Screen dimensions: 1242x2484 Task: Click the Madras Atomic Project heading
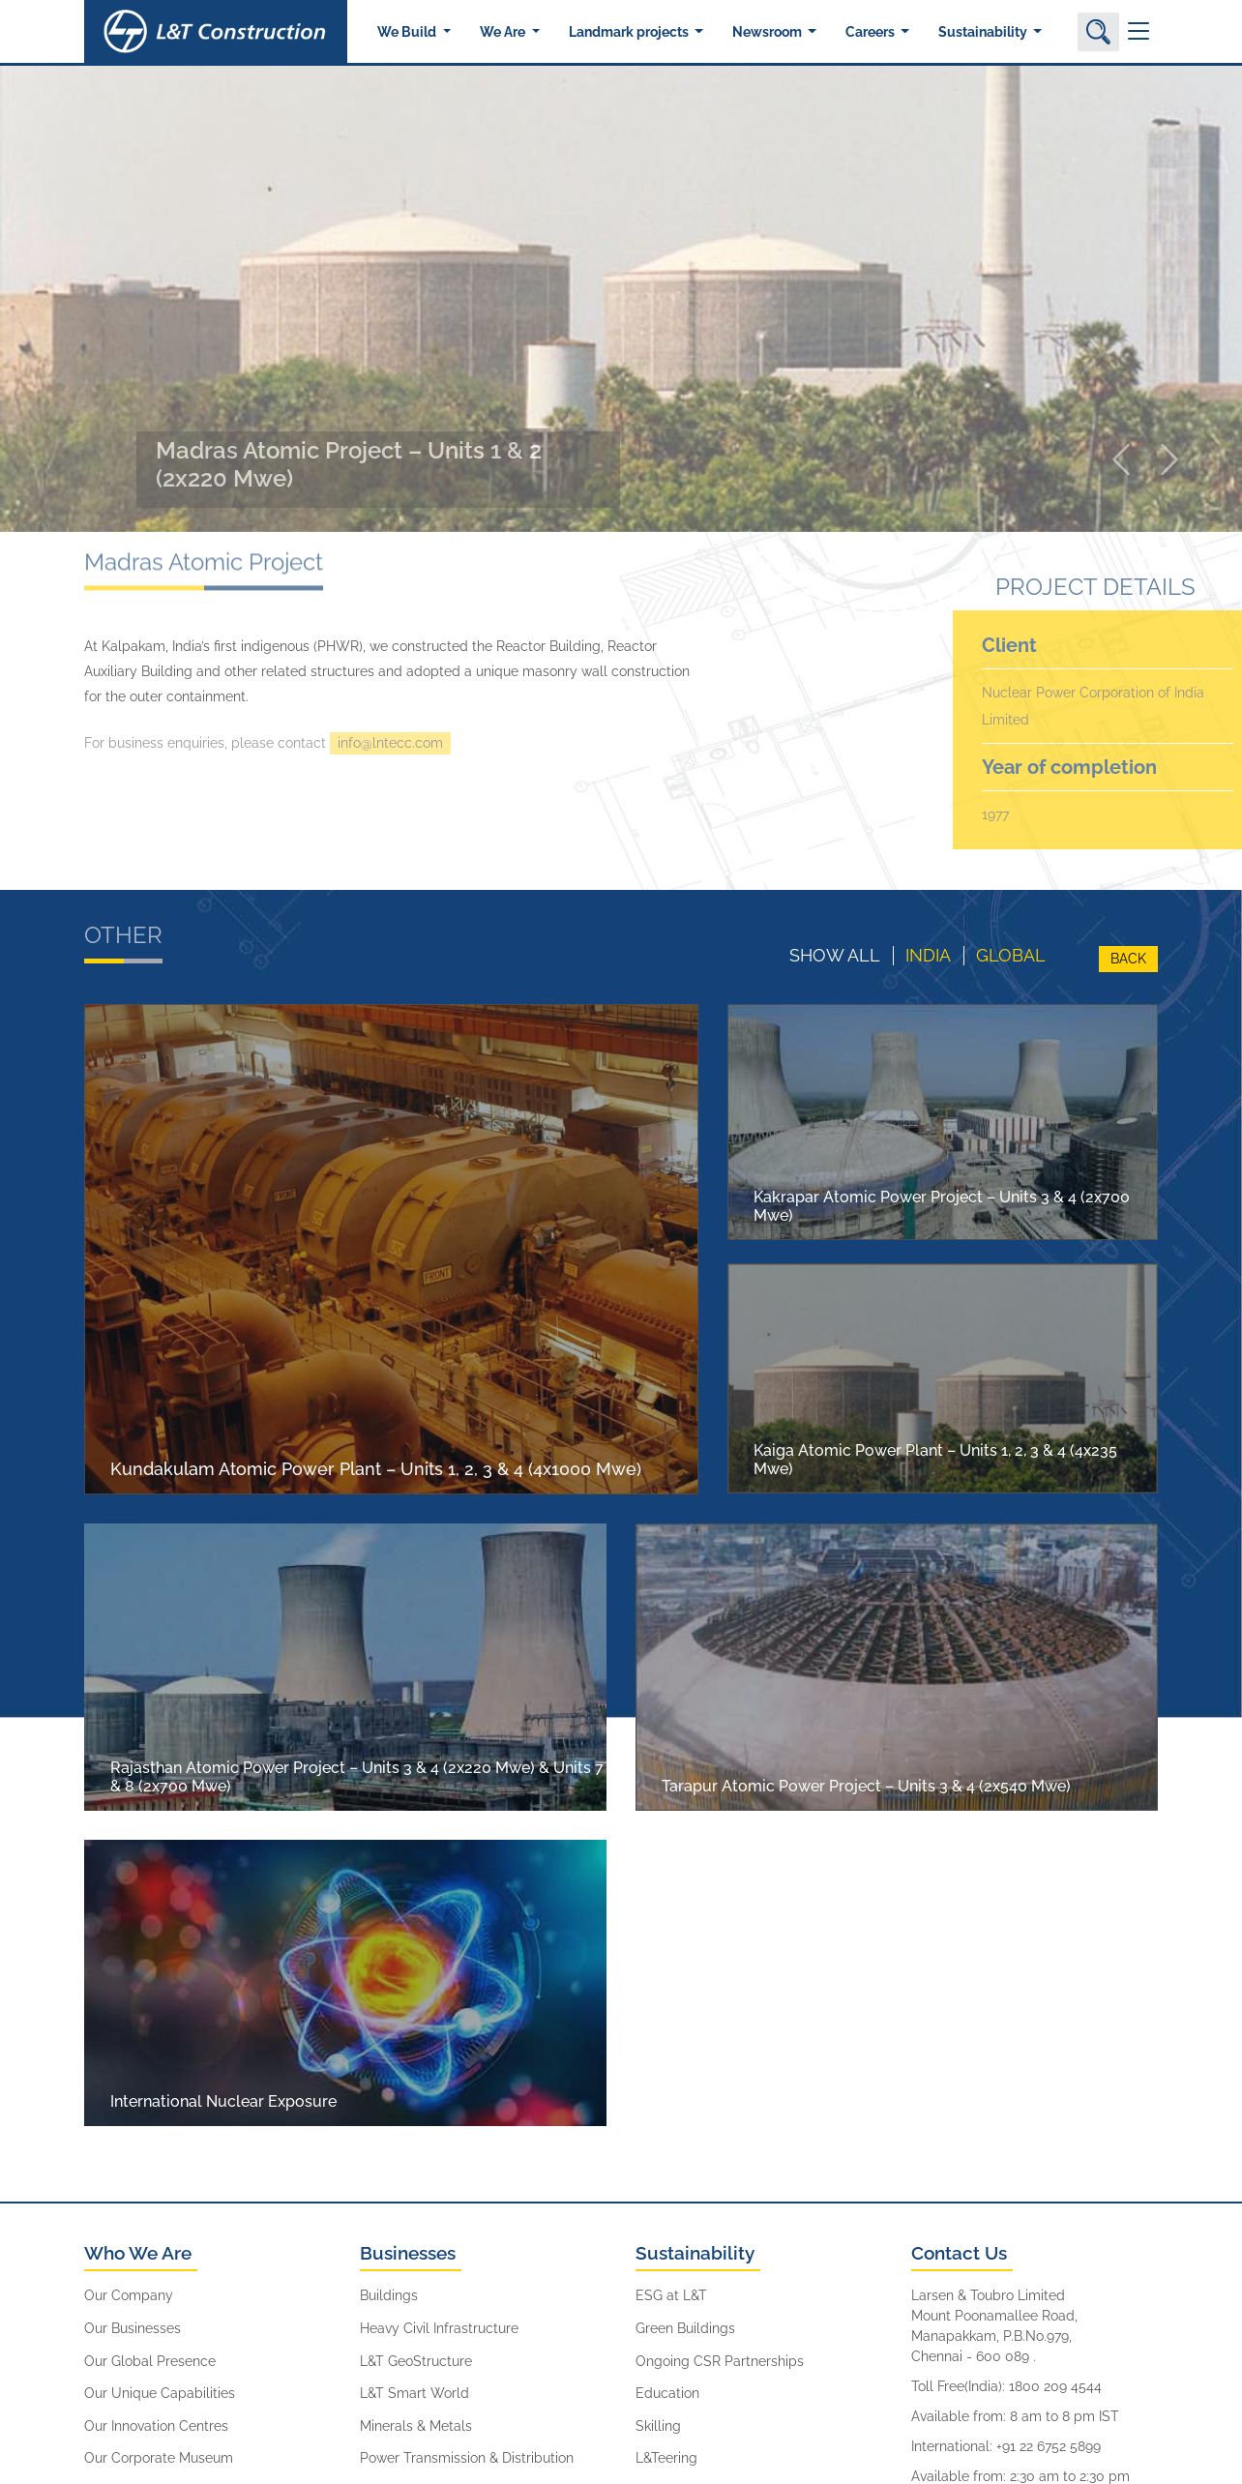(x=203, y=562)
